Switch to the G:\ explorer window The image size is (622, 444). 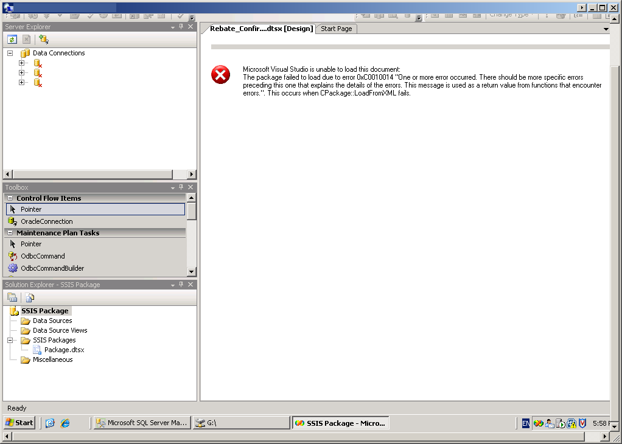tap(241, 423)
